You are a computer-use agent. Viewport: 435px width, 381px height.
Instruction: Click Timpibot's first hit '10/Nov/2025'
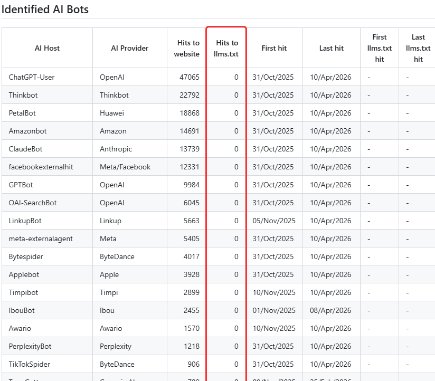pos(274,292)
